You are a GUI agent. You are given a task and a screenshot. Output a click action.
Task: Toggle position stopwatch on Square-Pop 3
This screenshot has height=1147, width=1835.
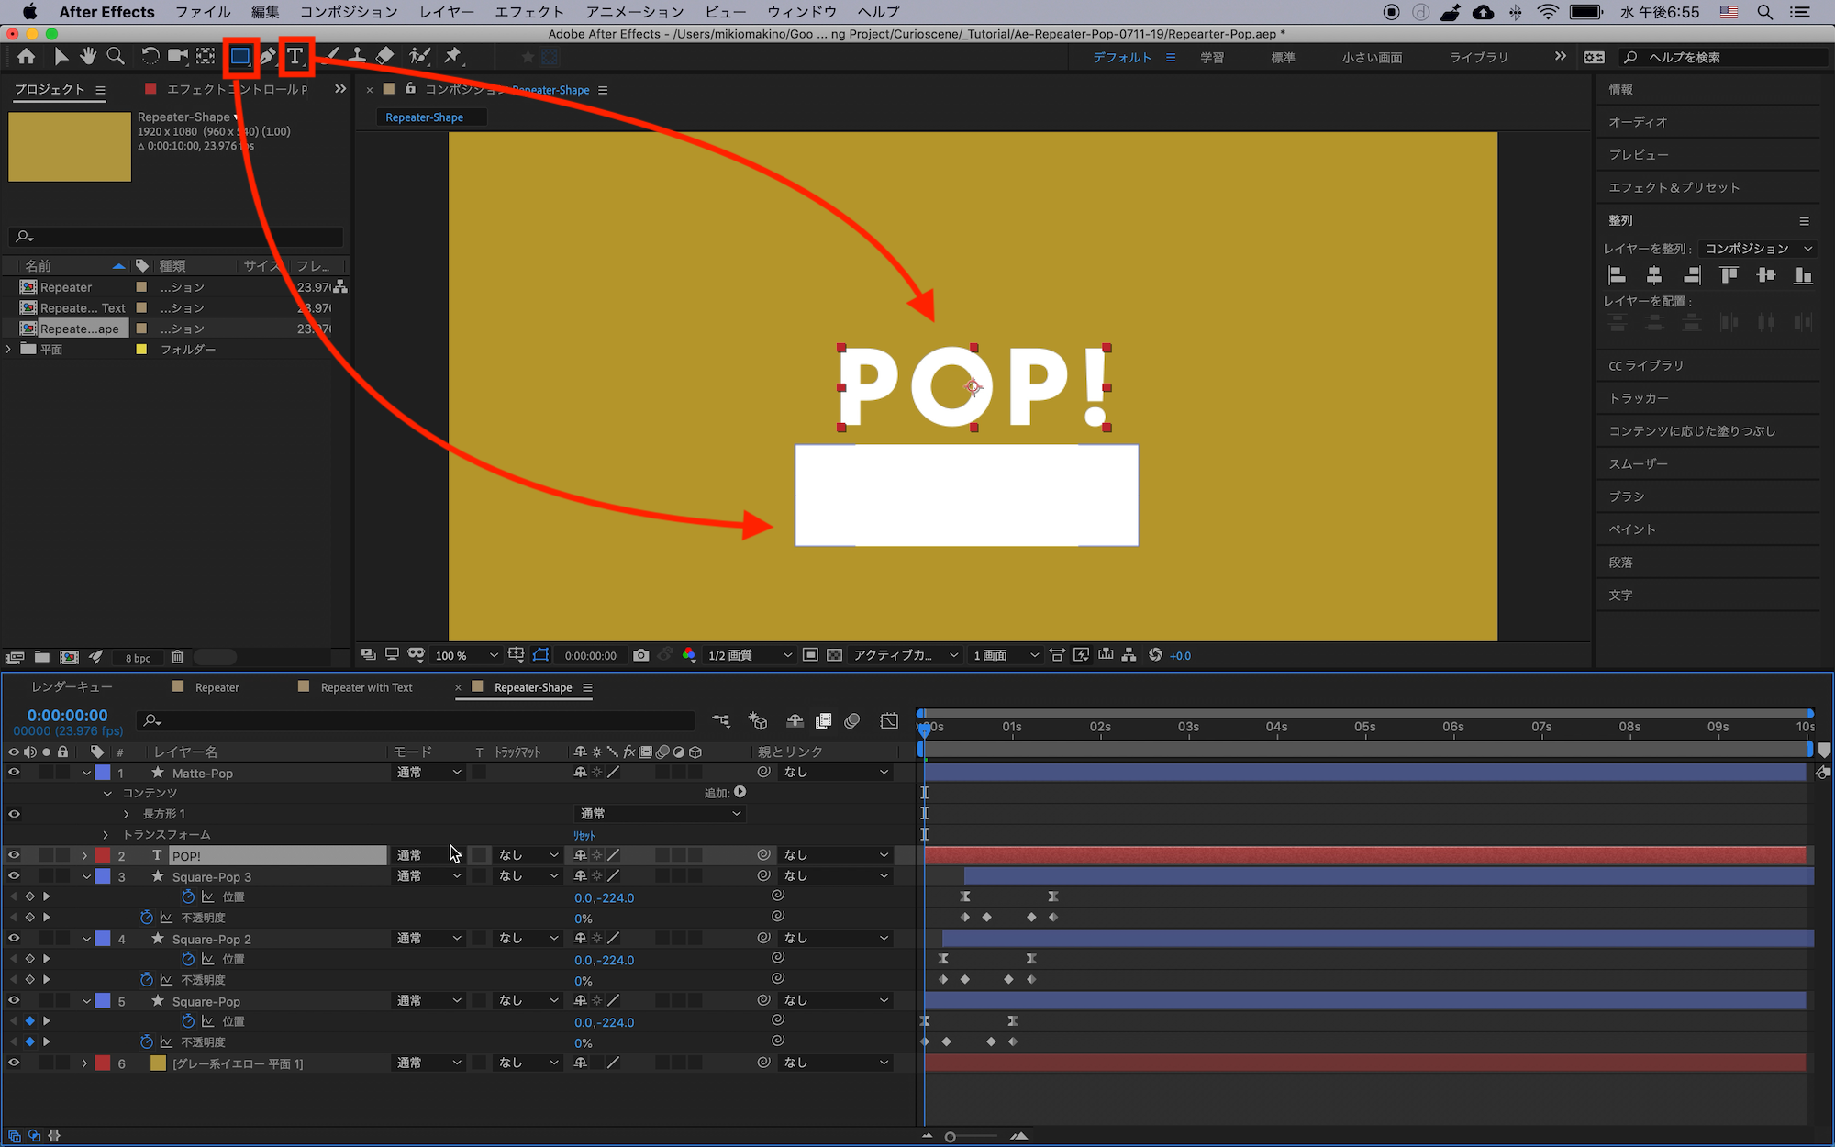pyautogui.click(x=188, y=896)
